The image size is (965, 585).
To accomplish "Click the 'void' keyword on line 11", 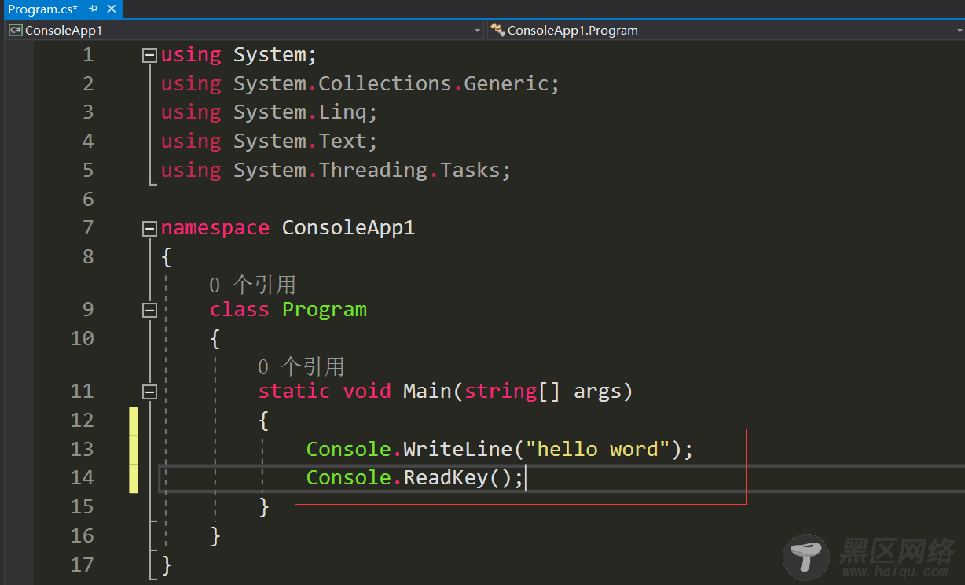I will [x=367, y=392].
